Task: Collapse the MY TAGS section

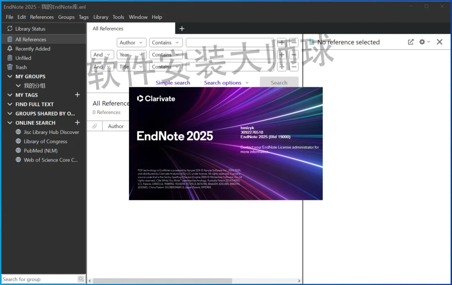Action: pos(10,95)
